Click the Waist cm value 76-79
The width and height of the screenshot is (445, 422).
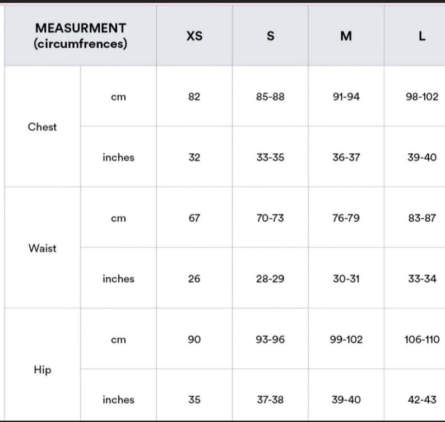click(346, 218)
